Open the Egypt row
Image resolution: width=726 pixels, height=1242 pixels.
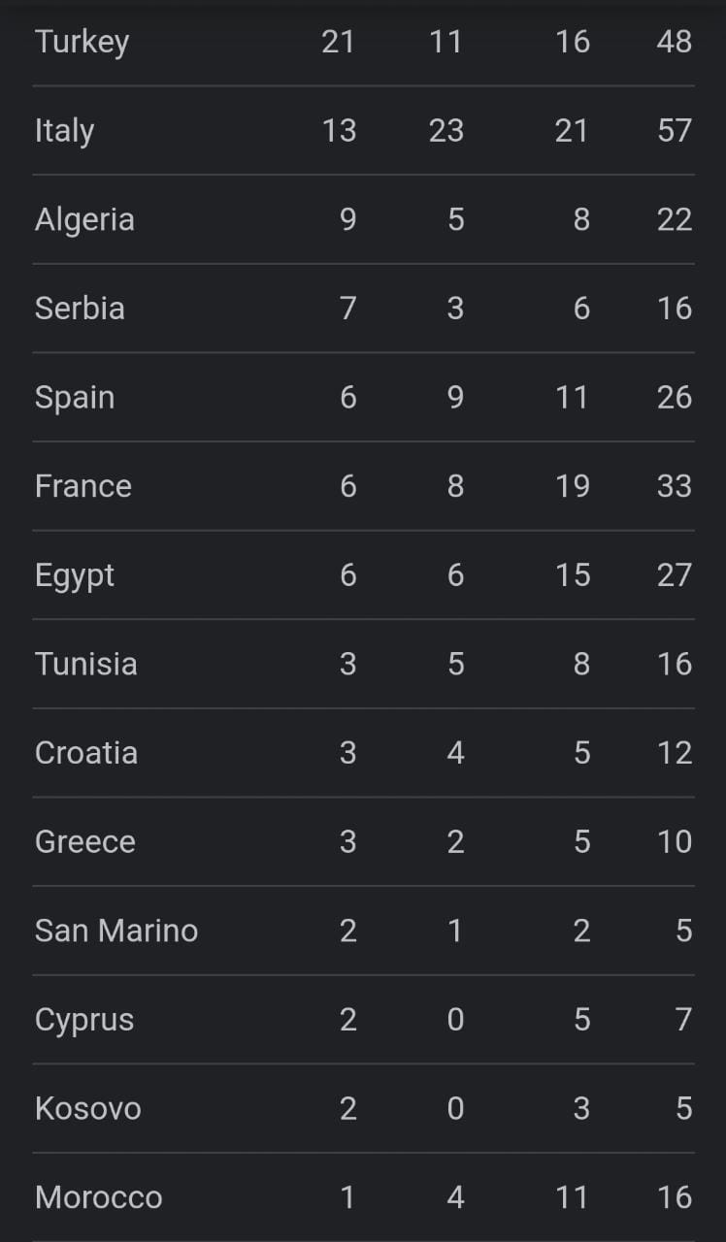tap(75, 575)
